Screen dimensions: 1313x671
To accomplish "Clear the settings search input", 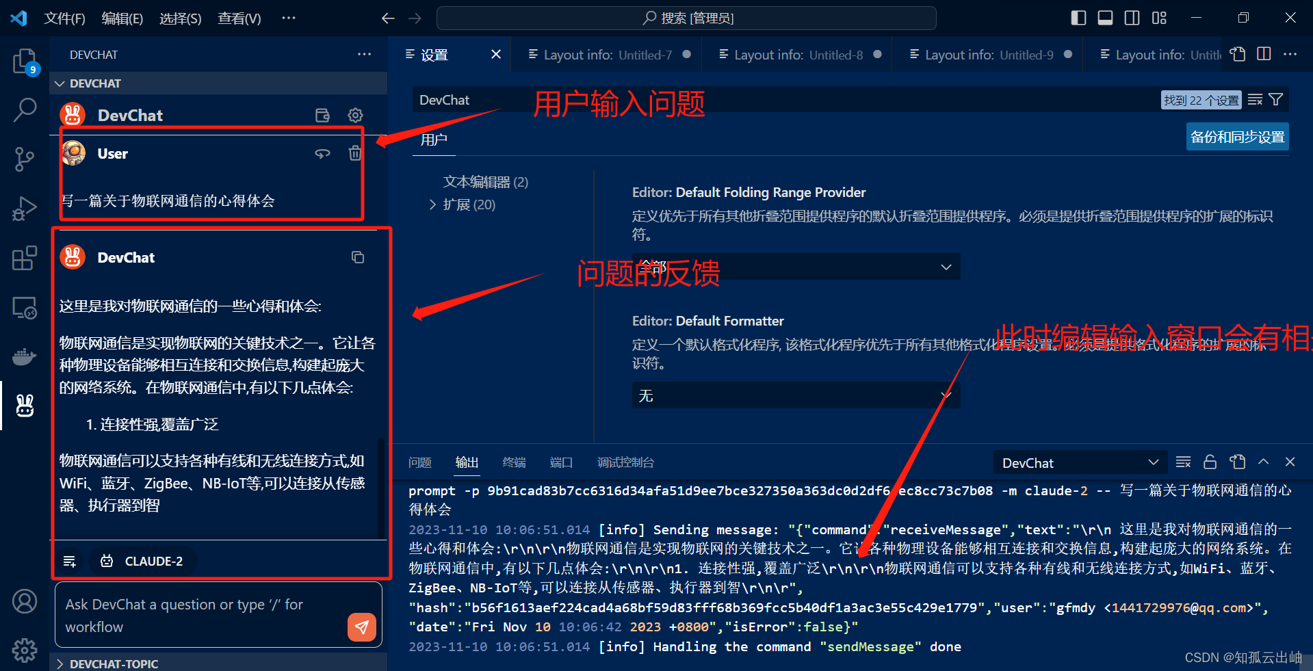I will tap(1255, 100).
